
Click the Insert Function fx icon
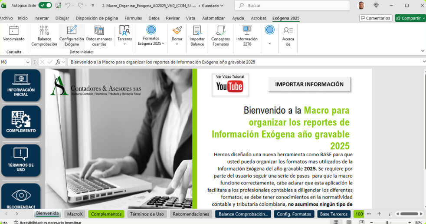58,62
